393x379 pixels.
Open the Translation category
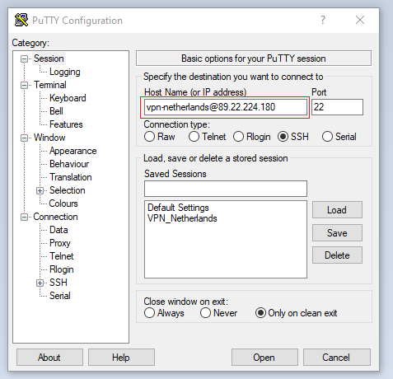(x=71, y=177)
